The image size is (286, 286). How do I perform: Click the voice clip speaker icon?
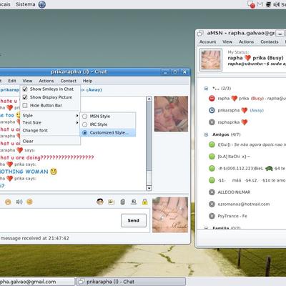[x=19, y=202]
